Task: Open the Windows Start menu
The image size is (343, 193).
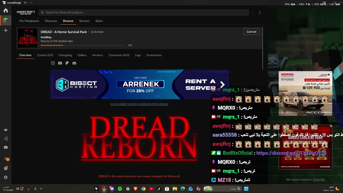Action: click(246, 189)
